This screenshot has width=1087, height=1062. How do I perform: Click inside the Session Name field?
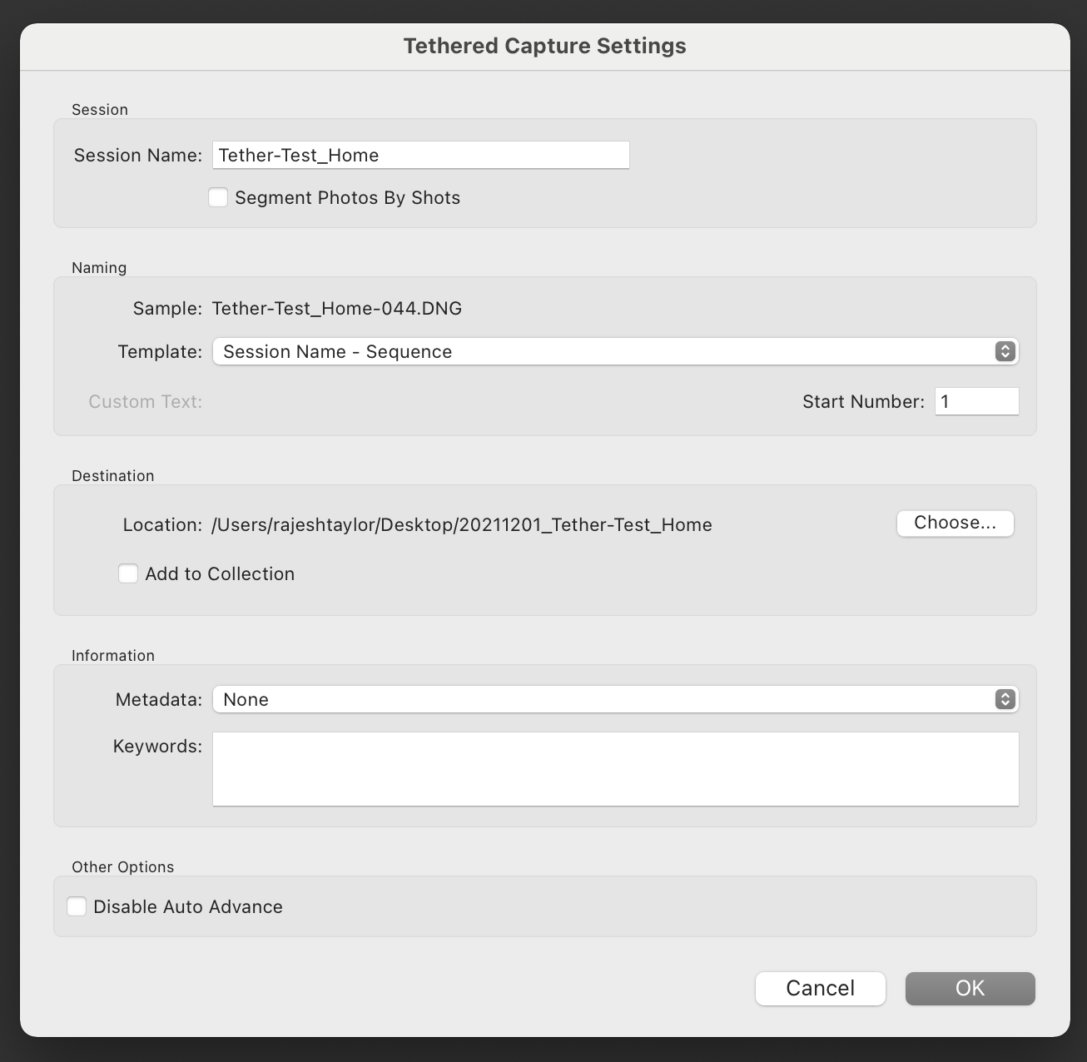tap(419, 155)
